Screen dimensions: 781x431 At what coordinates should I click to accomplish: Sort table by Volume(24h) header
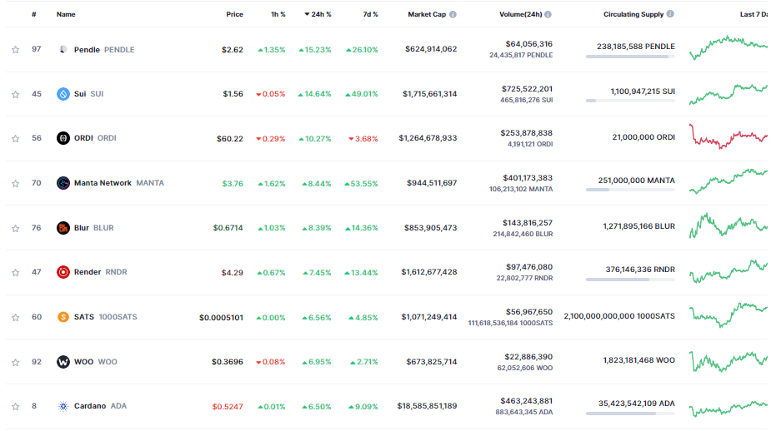point(520,14)
